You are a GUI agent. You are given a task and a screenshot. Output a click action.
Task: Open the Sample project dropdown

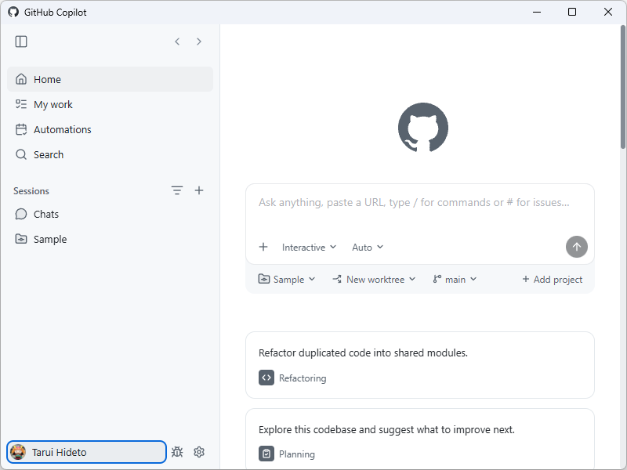(287, 280)
